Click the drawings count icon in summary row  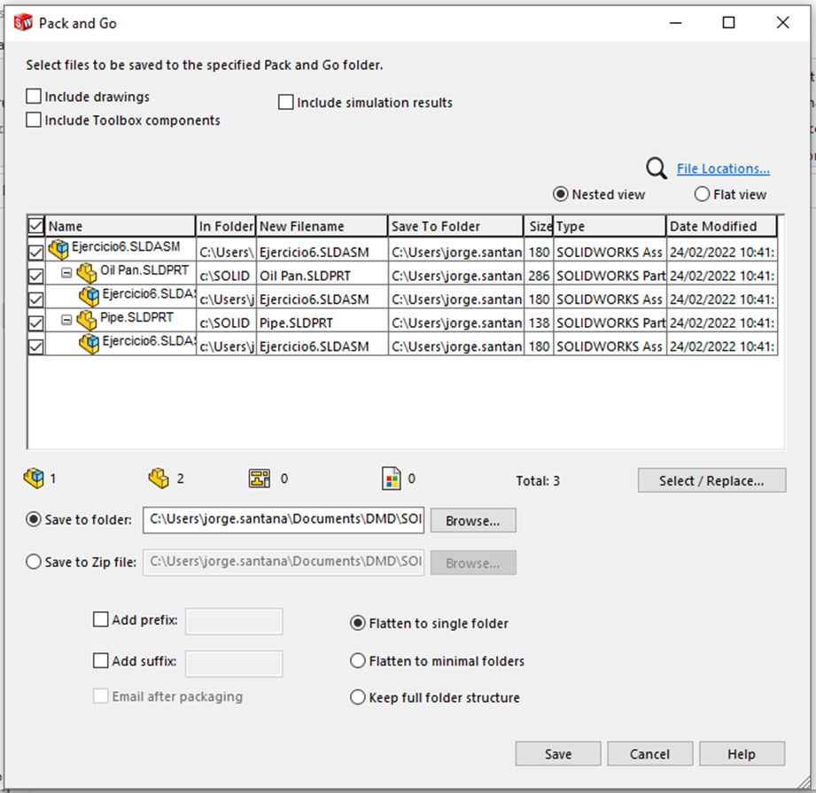[x=260, y=478]
